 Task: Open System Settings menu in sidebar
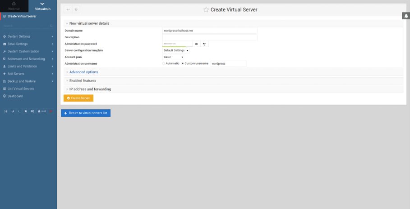(x=19, y=36)
